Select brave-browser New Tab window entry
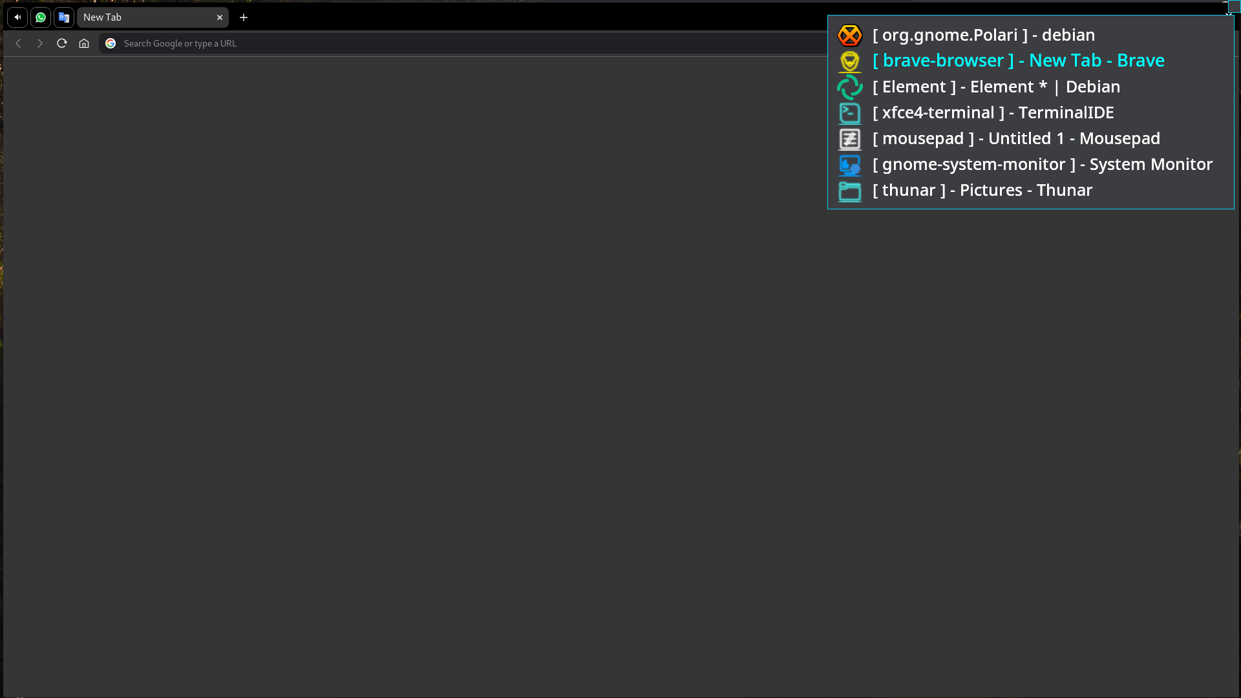 pos(1018,61)
